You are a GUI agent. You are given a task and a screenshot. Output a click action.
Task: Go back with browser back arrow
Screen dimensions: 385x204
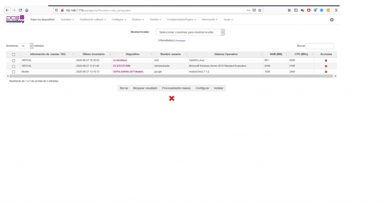[x=8, y=10]
